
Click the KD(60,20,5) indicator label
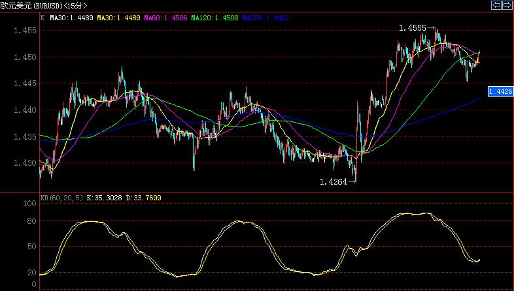pyautogui.click(x=61, y=198)
